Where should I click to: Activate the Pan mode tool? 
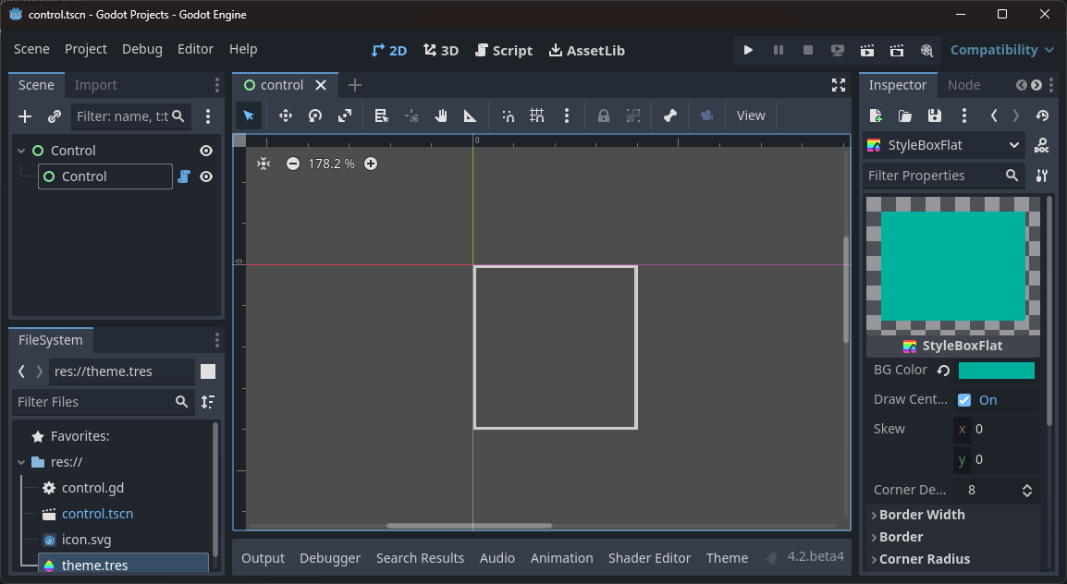point(441,116)
